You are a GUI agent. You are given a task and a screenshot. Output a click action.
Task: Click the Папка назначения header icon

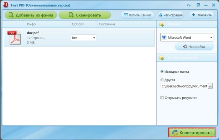162,58
